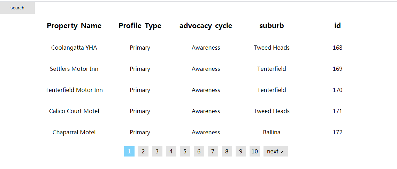
Task: Select the Coolangatta YHA property cell
Action: pyautogui.click(x=74, y=48)
